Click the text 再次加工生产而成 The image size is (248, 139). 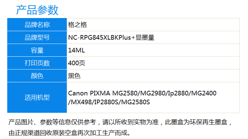click(x=102, y=133)
